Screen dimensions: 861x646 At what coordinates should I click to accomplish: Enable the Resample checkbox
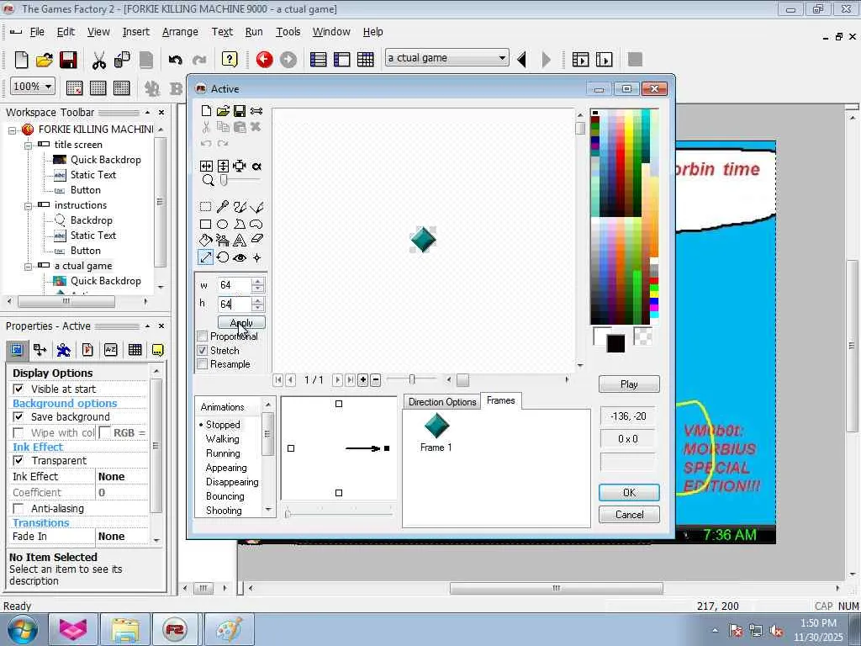click(202, 363)
